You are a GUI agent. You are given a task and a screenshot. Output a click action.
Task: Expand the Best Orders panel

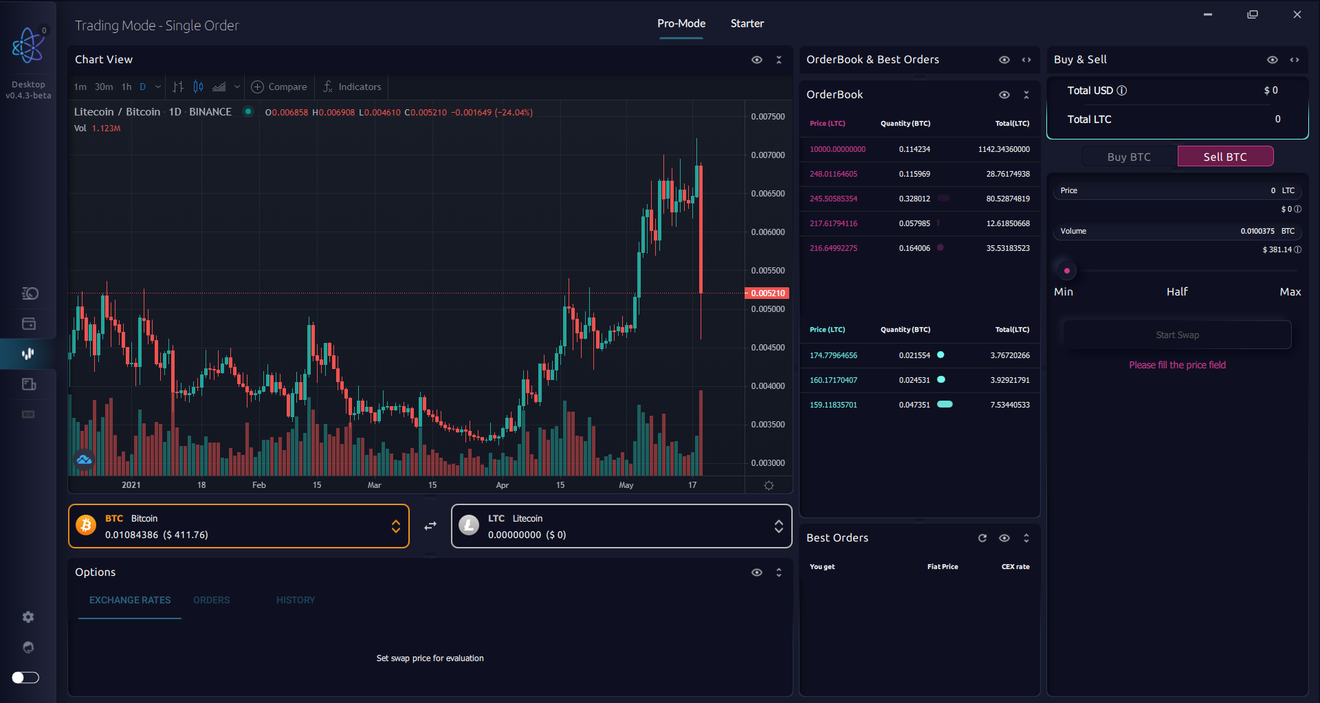(1026, 538)
